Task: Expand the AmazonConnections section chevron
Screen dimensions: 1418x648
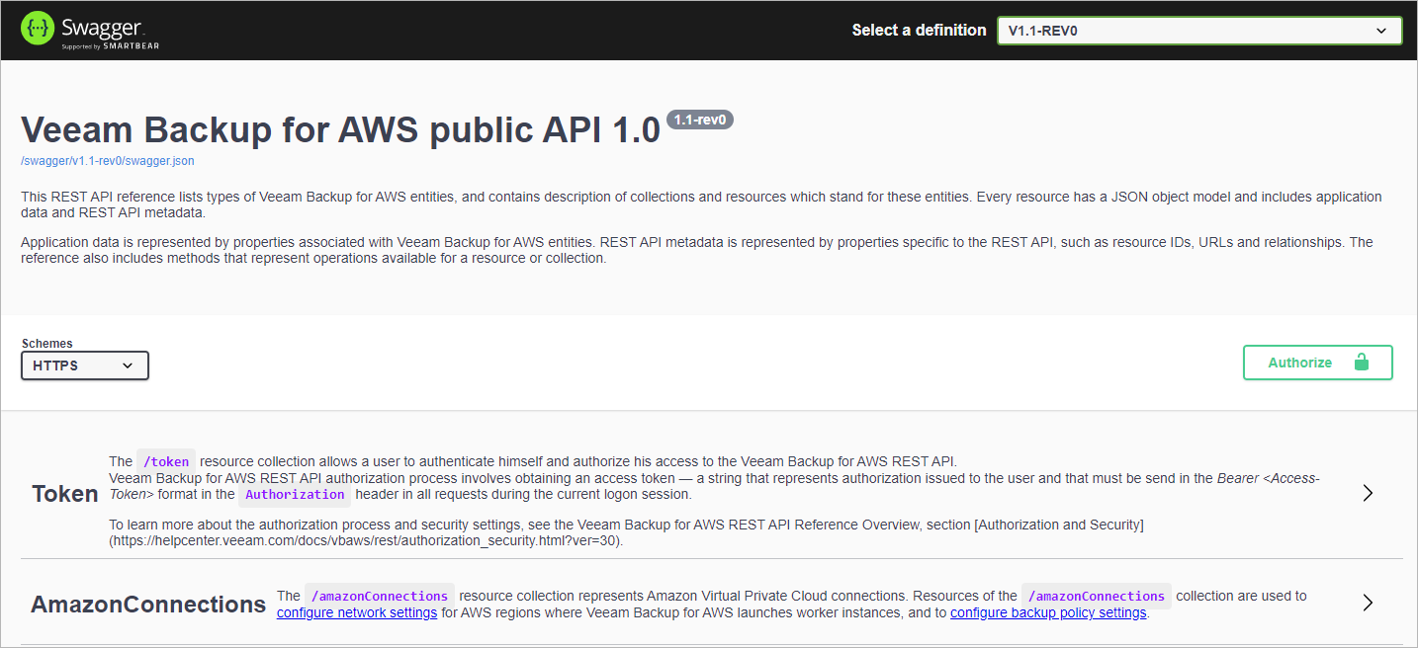Action: (1368, 603)
